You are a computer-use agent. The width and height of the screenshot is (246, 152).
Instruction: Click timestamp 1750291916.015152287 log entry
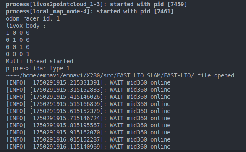tap(88, 139)
